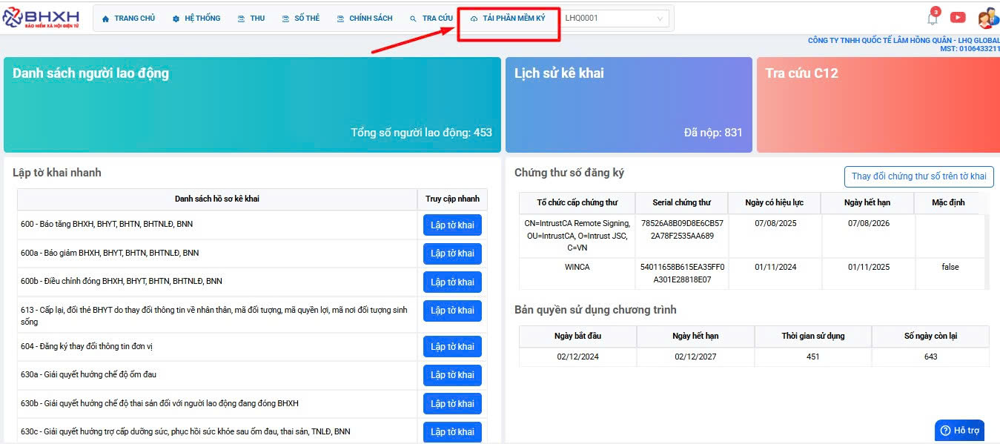Open the Tra cứu C12 card
Image resolution: width=1000 pixels, height=444 pixels.
click(878, 105)
